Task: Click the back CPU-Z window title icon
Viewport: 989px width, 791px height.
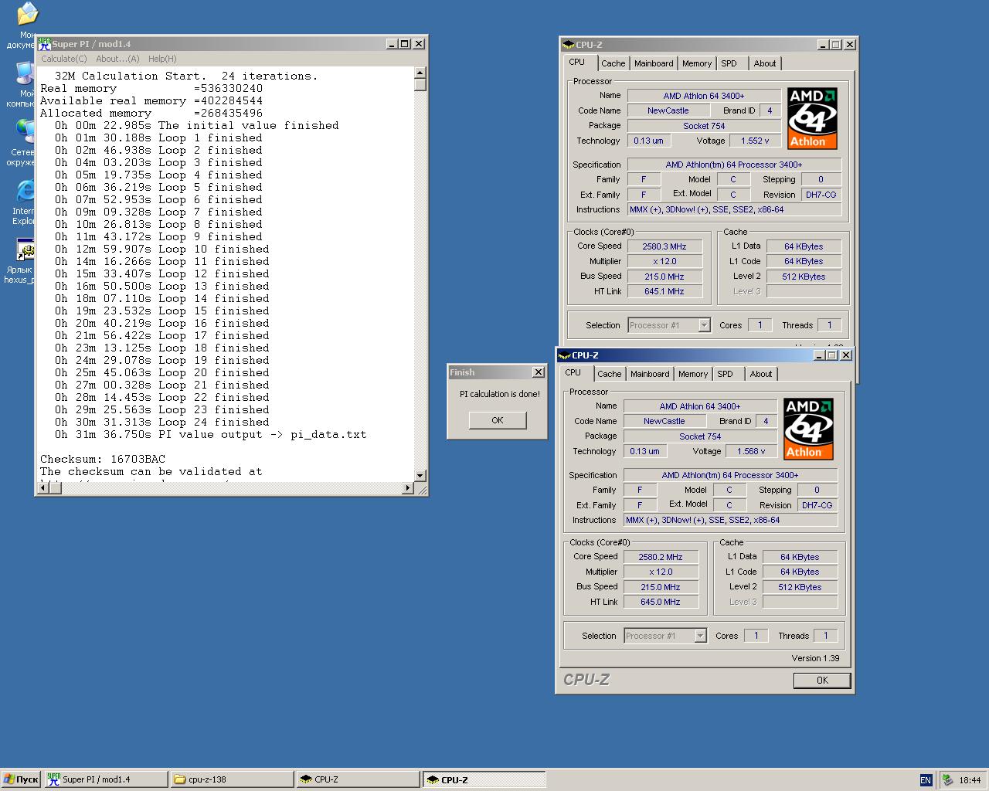Action: point(568,45)
